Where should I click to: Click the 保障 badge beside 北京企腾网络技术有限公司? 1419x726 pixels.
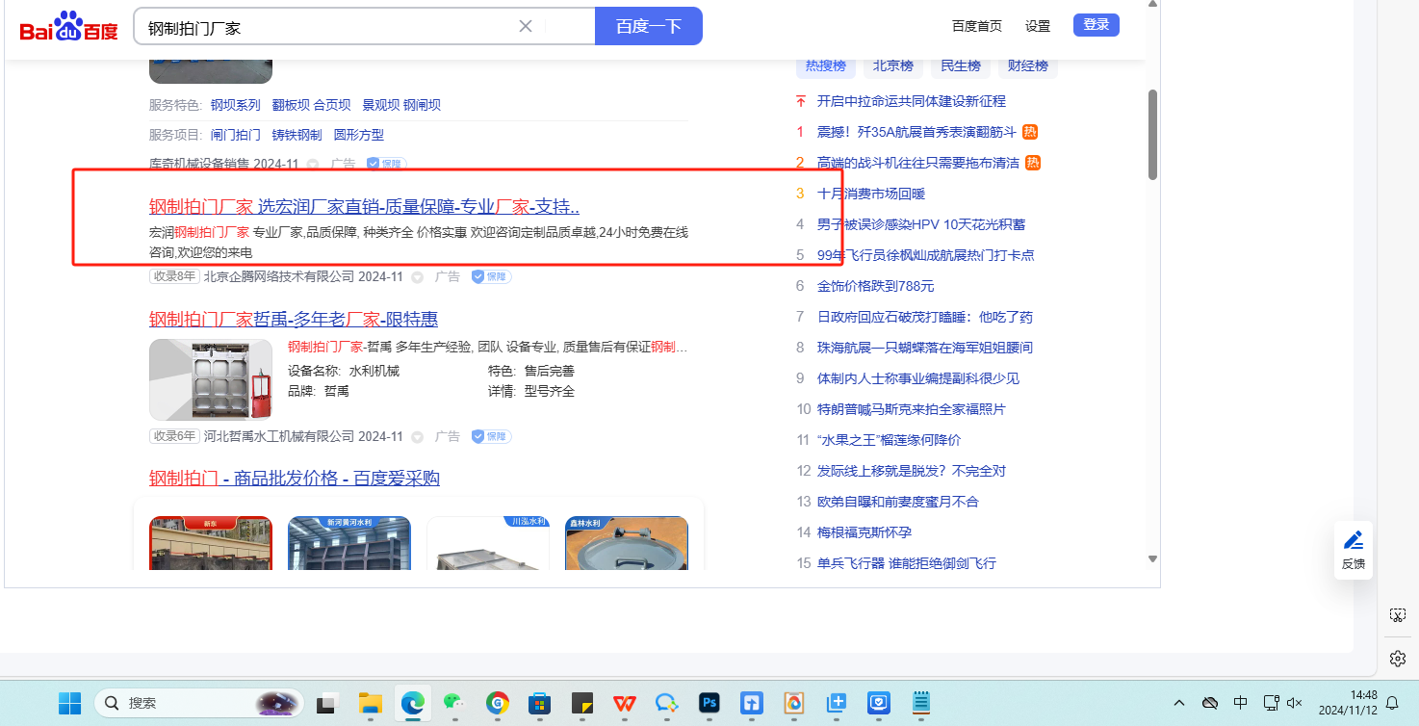(x=491, y=277)
